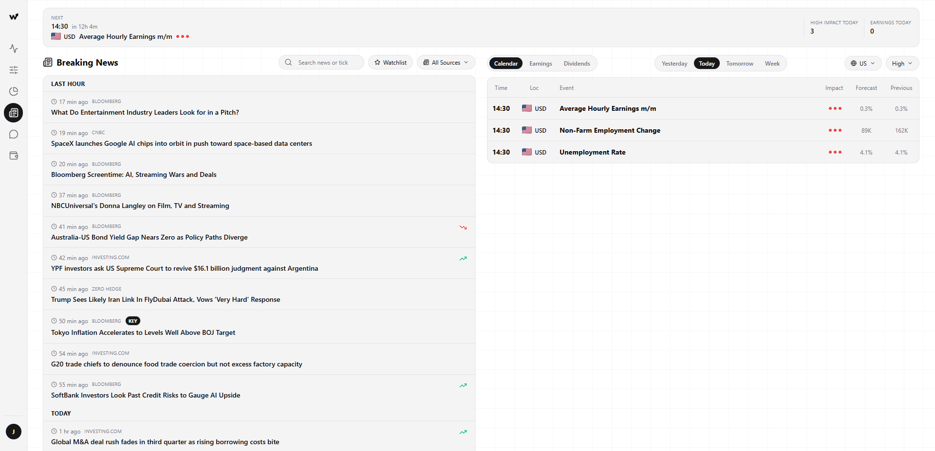Open NBCUniversal's Donna Langley article
The width and height of the screenshot is (935, 451).
tap(259, 201)
